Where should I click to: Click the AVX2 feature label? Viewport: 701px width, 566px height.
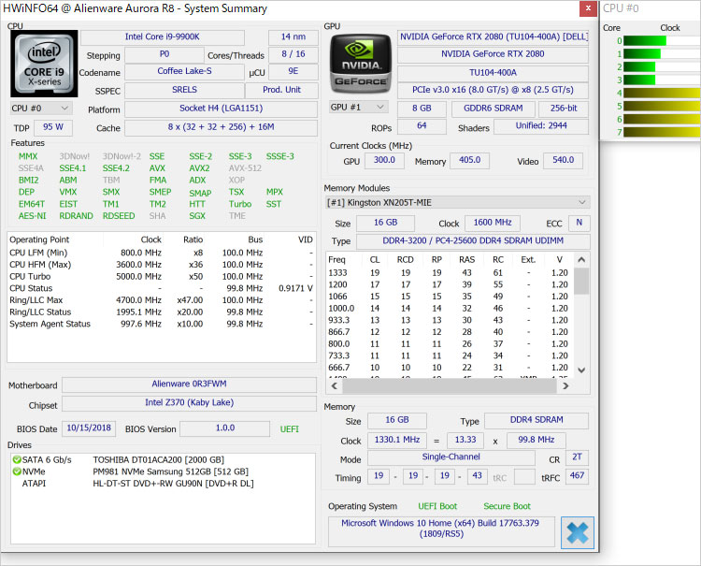coord(199,168)
